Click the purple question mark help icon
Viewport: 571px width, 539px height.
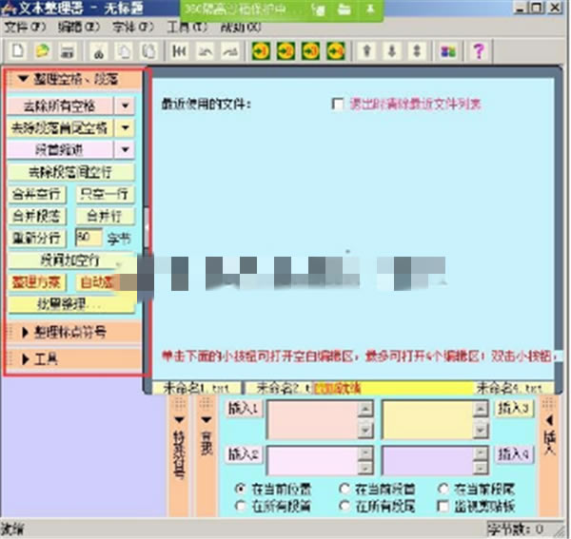pos(479,51)
